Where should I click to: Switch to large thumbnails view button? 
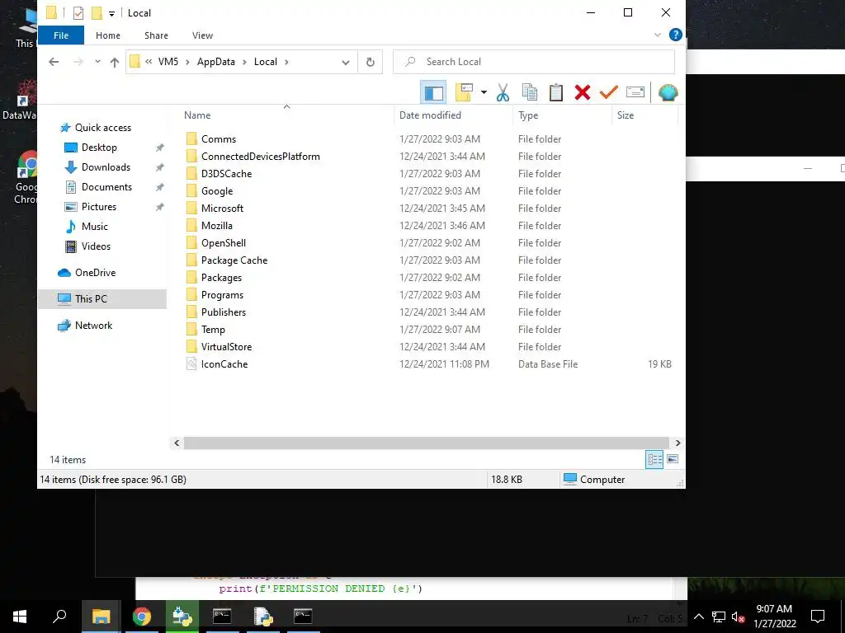(x=673, y=459)
